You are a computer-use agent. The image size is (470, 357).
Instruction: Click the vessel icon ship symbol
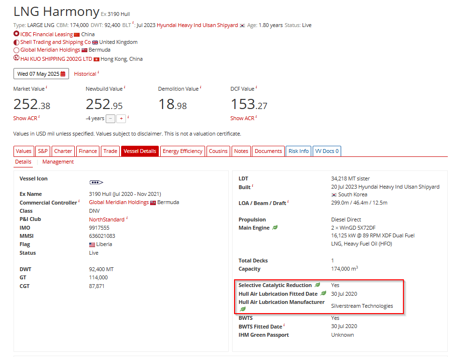[x=97, y=182]
